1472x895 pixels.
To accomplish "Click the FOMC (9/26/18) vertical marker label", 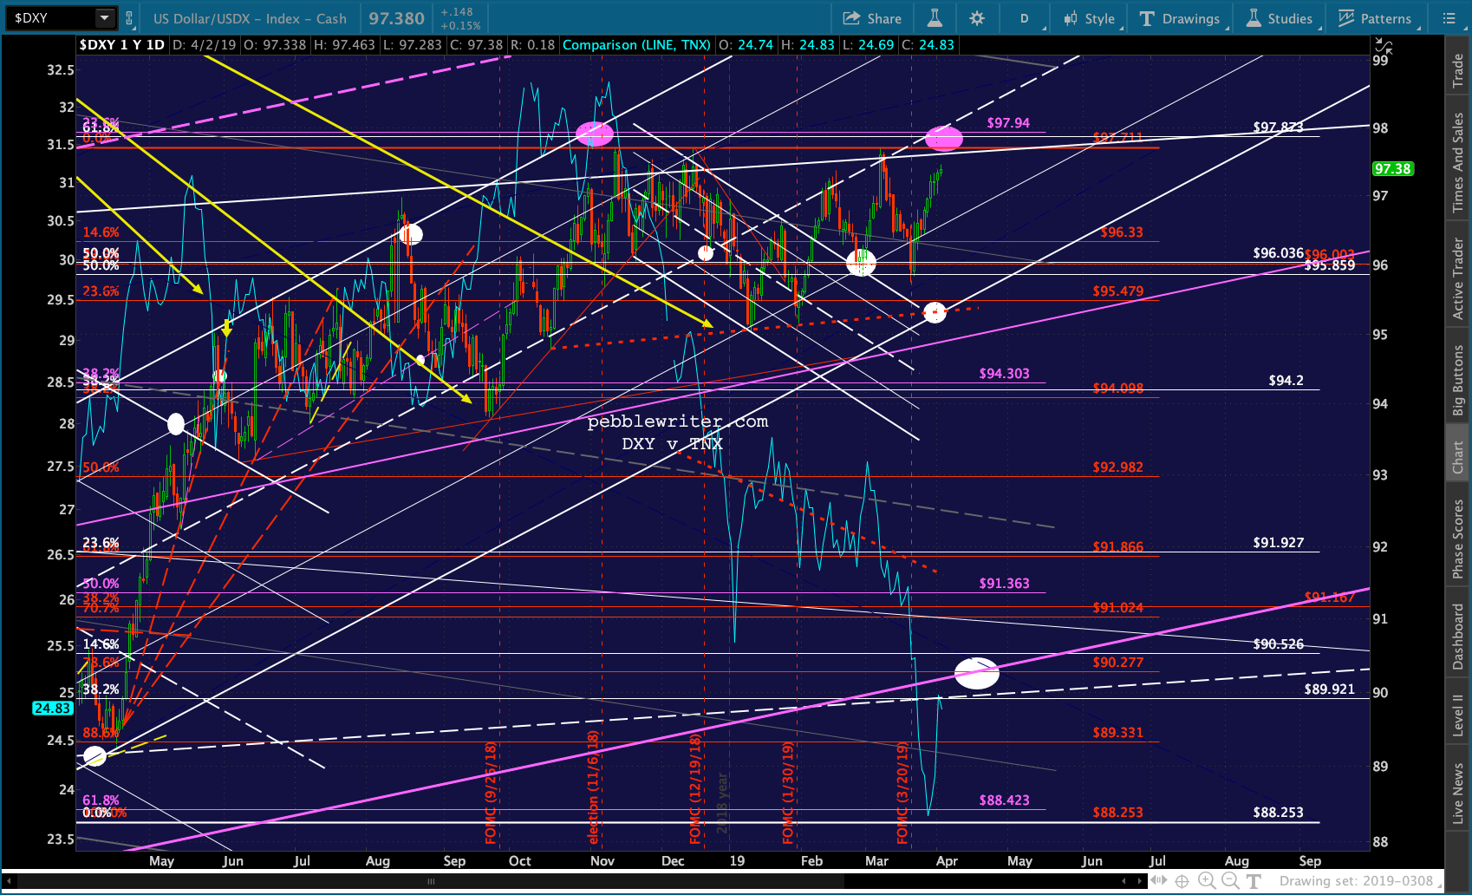I will point(491,793).
